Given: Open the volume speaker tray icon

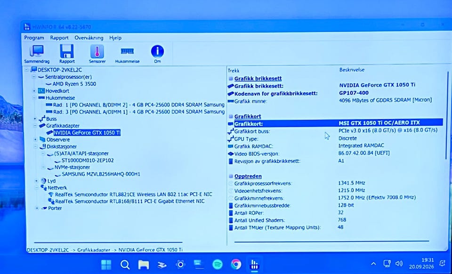Looking at the screenshot, I should 399,263.
